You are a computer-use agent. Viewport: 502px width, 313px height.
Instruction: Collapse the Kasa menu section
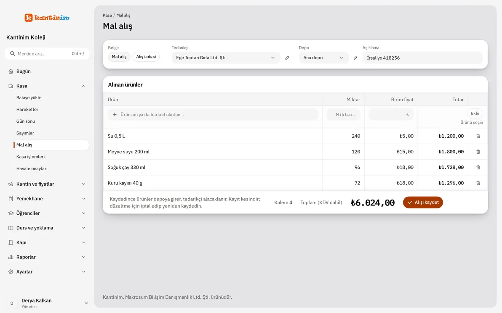click(x=83, y=86)
